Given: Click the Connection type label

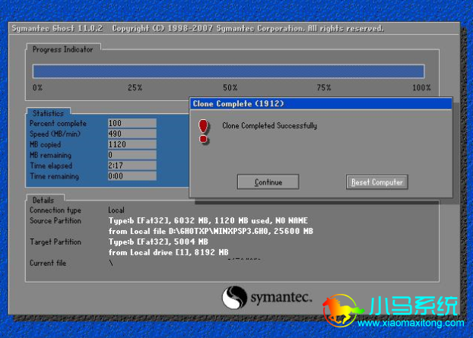Looking at the screenshot, I should pyautogui.click(x=56, y=210).
